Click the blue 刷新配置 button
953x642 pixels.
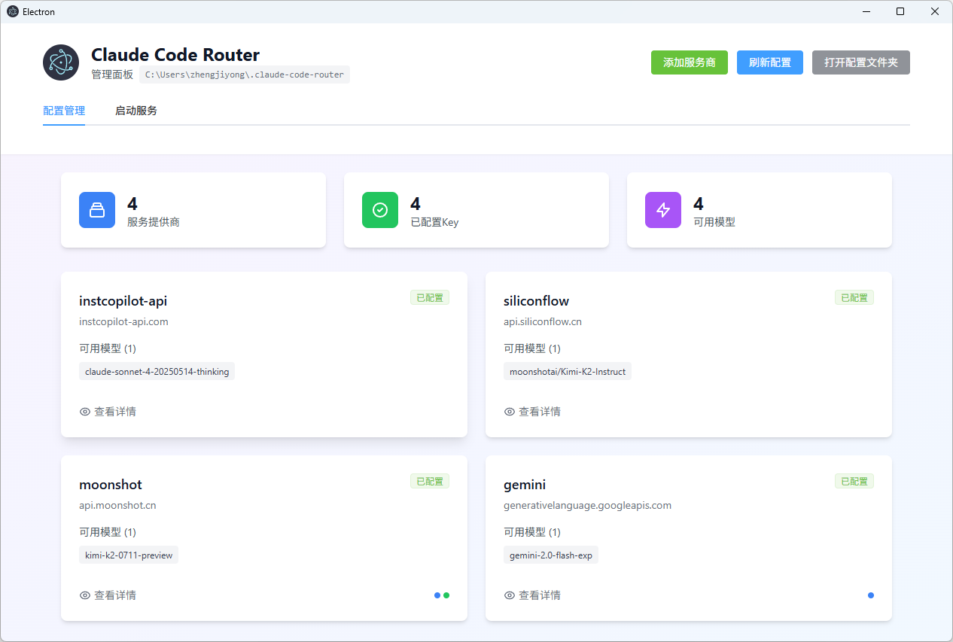[x=770, y=62]
